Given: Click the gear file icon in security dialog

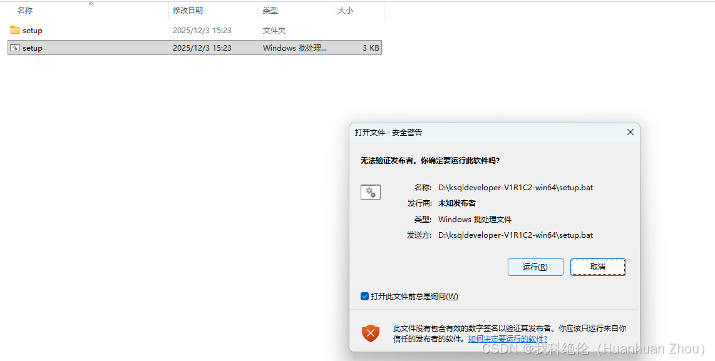Looking at the screenshot, I should pyautogui.click(x=370, y=192).
